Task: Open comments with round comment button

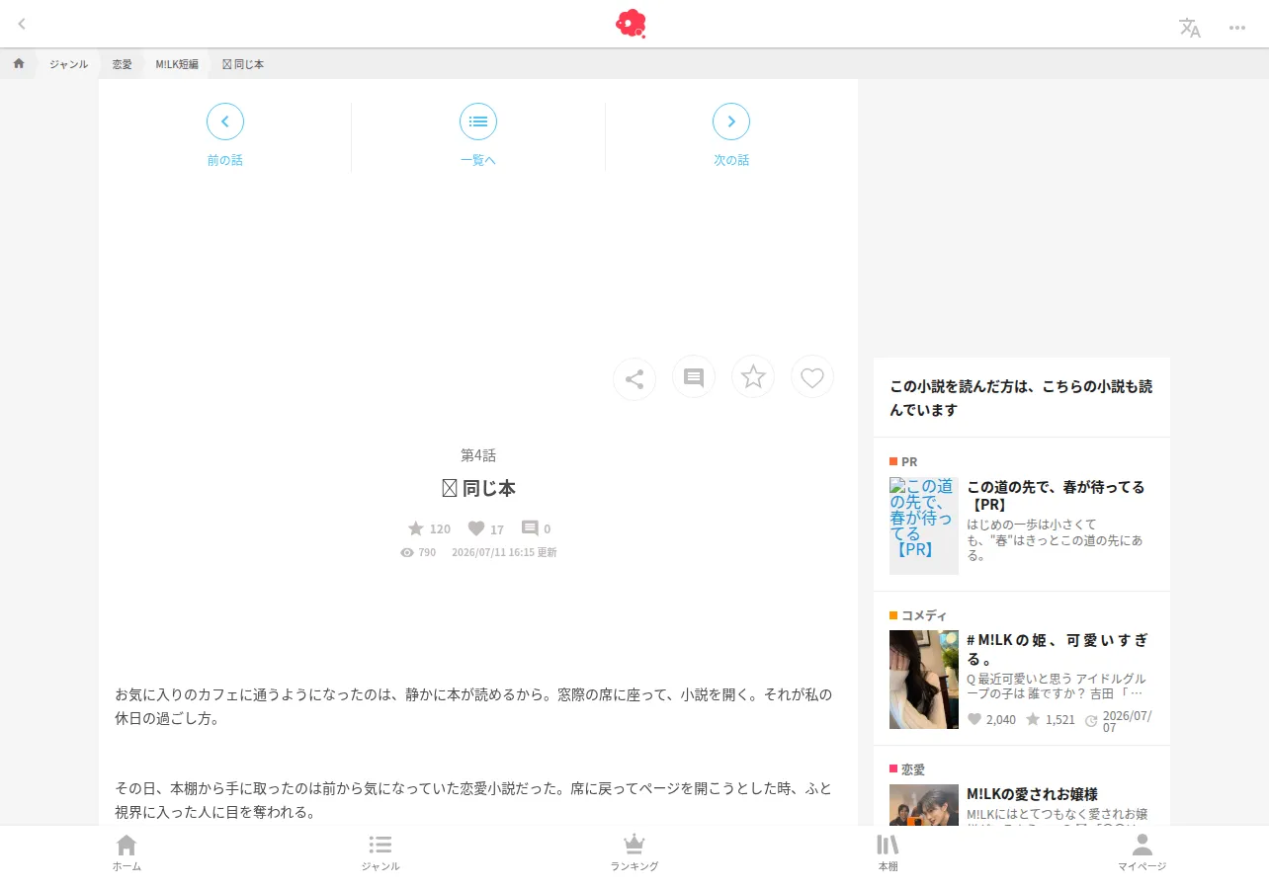Action: click(694, 377)
